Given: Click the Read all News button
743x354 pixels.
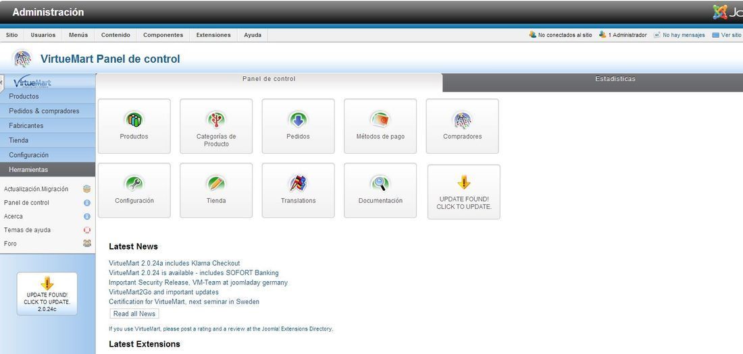Looking at the screenshot, I should [134, 314].
